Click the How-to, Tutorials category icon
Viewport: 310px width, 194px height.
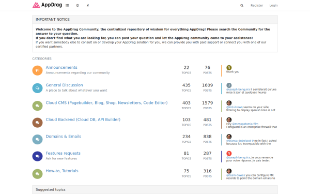(37, 174)
